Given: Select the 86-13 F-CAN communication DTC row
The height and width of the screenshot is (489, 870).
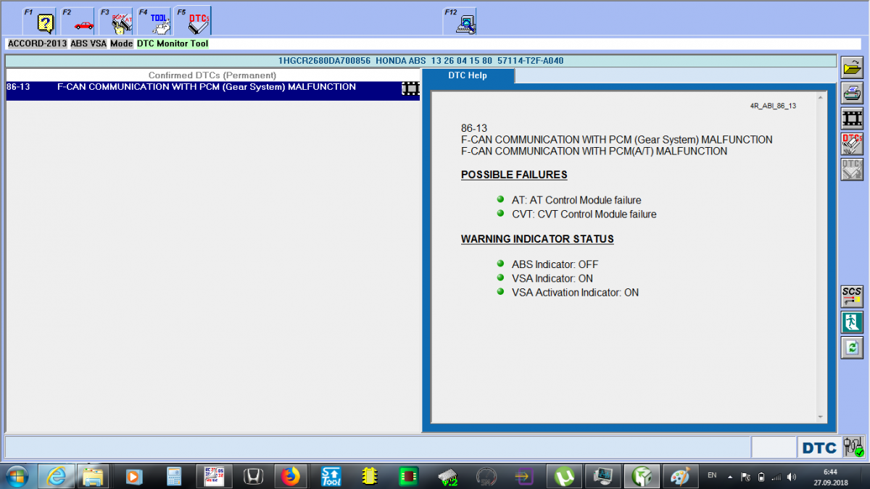Looking at the screenshot, I should pos(212,90).
